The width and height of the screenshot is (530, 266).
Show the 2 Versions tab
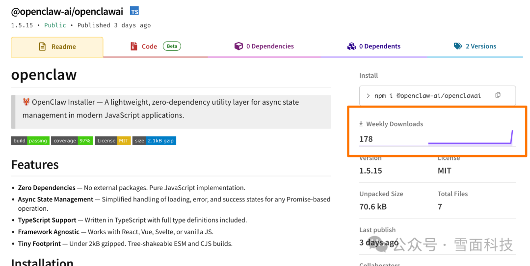pyautogui.click(x=480, y=46)
